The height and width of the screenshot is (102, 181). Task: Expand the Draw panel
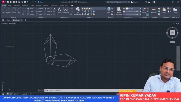point(14,17)
